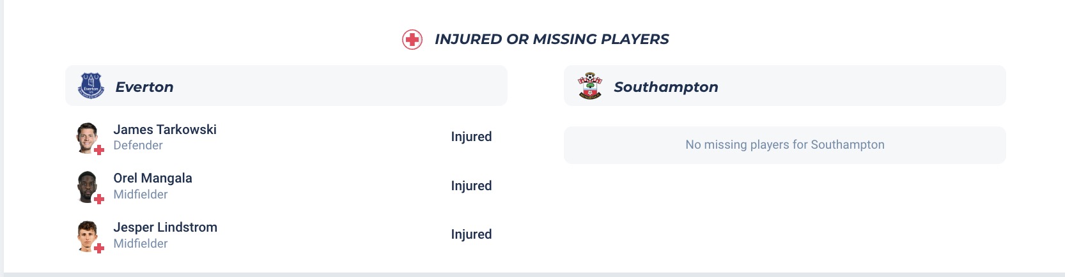Select the Everton team name heading

pos(144,87)
